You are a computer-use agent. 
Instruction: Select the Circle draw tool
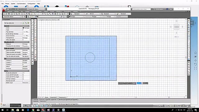(x=33, y=34)
